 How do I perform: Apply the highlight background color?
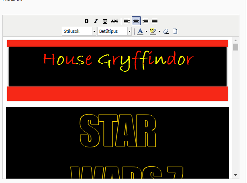pos(153,31)
